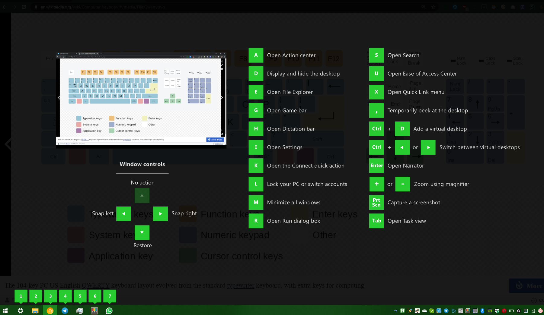Click the Wi-Fi icon in the system tray
Viewport: 544px width, 315px height.
(x=533, y=311)
